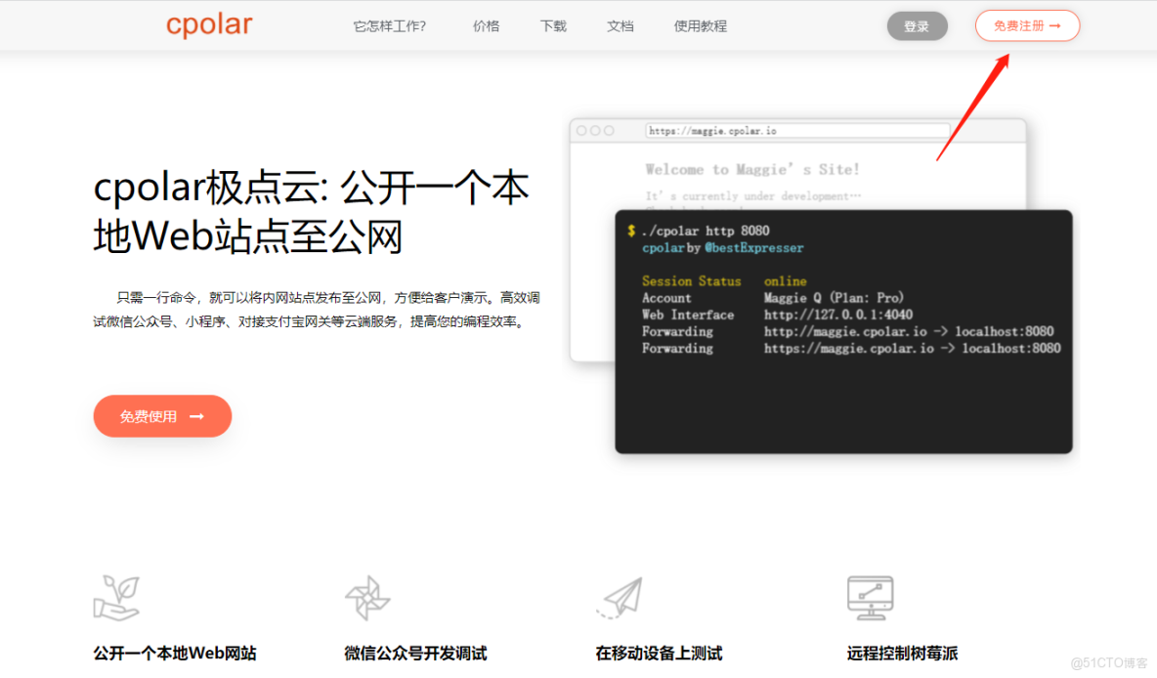
Task: Click the monitor icon above 远程控制树莓派
Action: pyautogui.click(x=870, y=598)
